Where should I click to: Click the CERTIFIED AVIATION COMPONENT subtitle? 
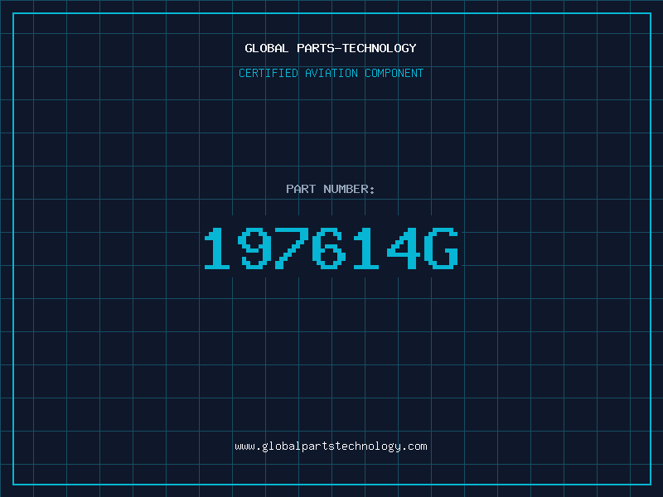[x=331, y=73]
